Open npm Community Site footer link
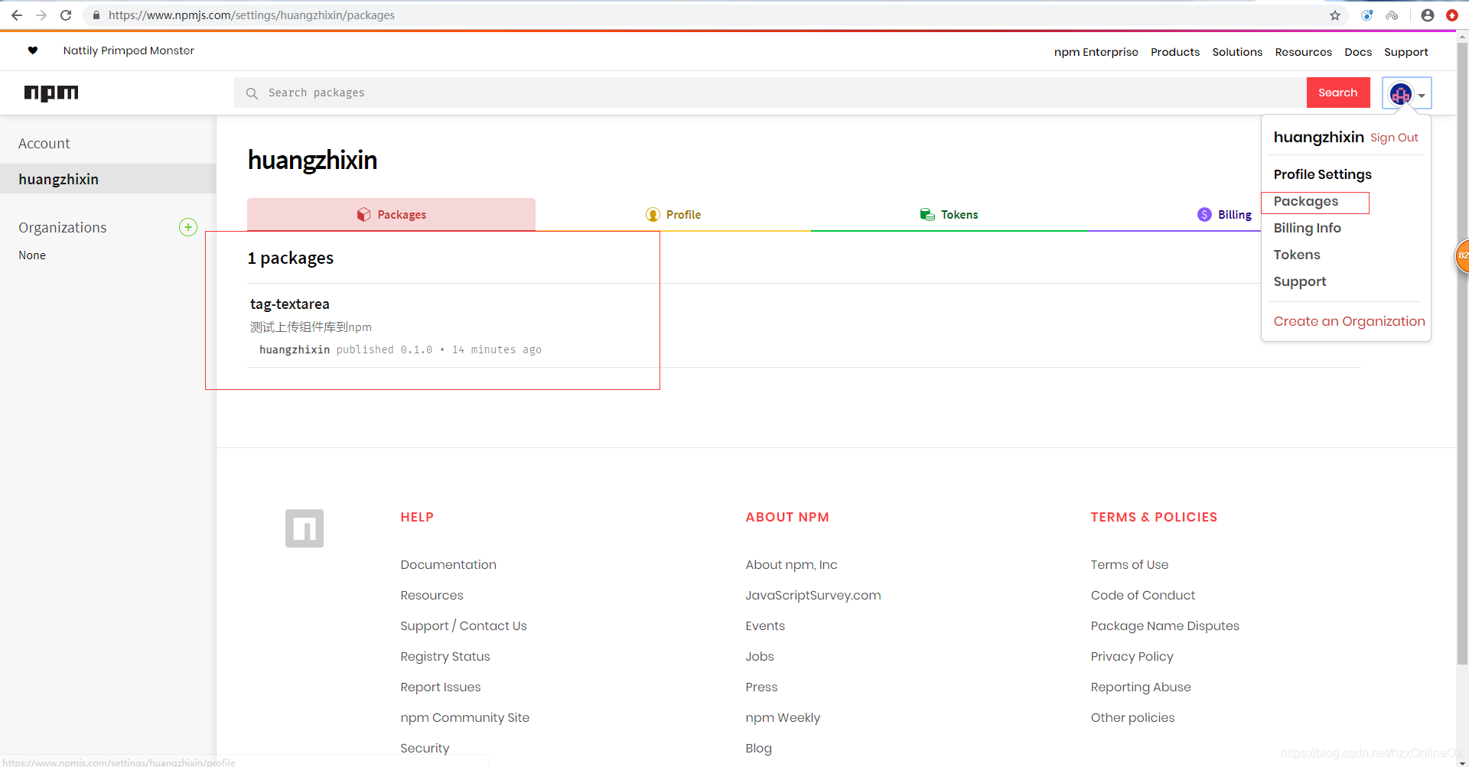 [x=465, y=717]
